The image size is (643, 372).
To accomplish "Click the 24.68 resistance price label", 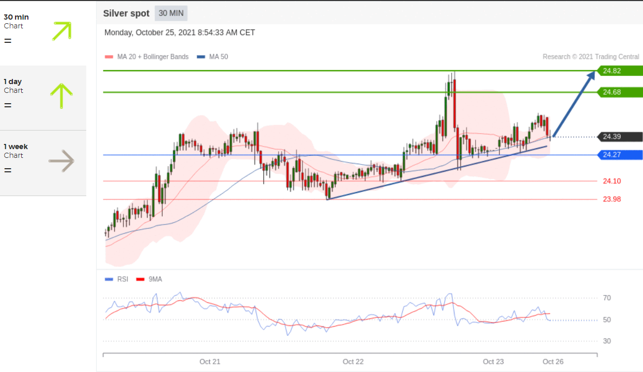I will pos(619,92).
